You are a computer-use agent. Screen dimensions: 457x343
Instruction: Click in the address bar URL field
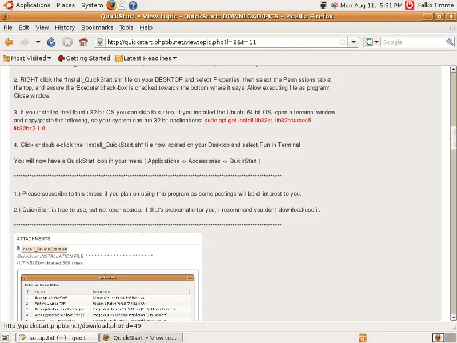(x=223, y=42)
